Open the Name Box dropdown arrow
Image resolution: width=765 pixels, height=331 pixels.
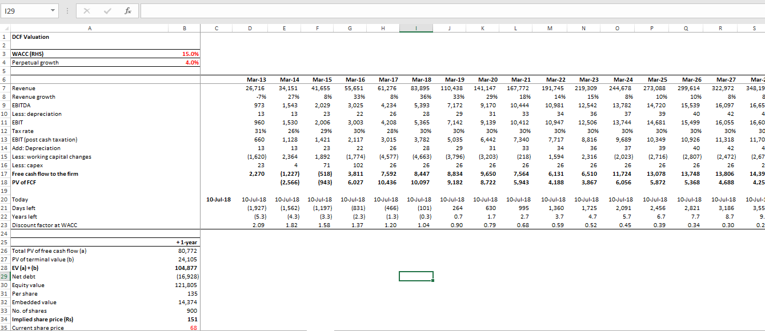coord(53,11)
